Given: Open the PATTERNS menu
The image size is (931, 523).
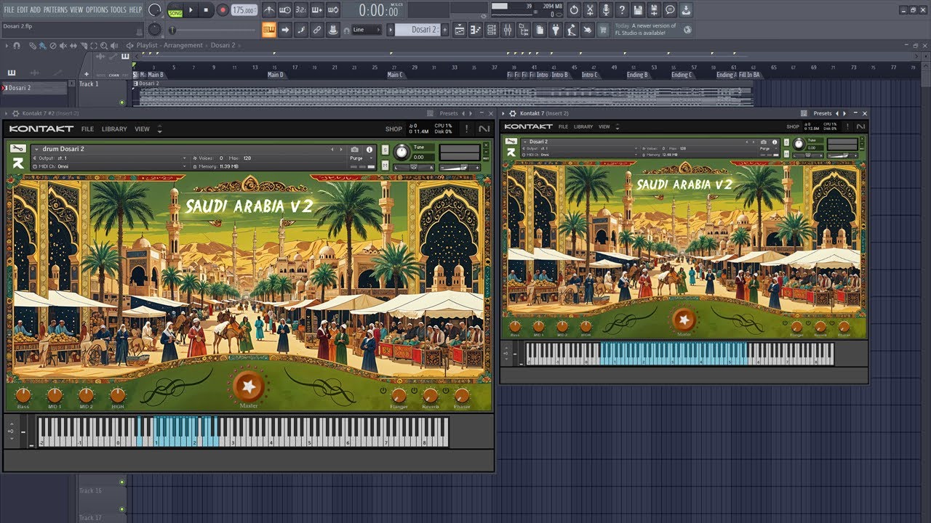Looking at the screenshot, I should (56, 9).
